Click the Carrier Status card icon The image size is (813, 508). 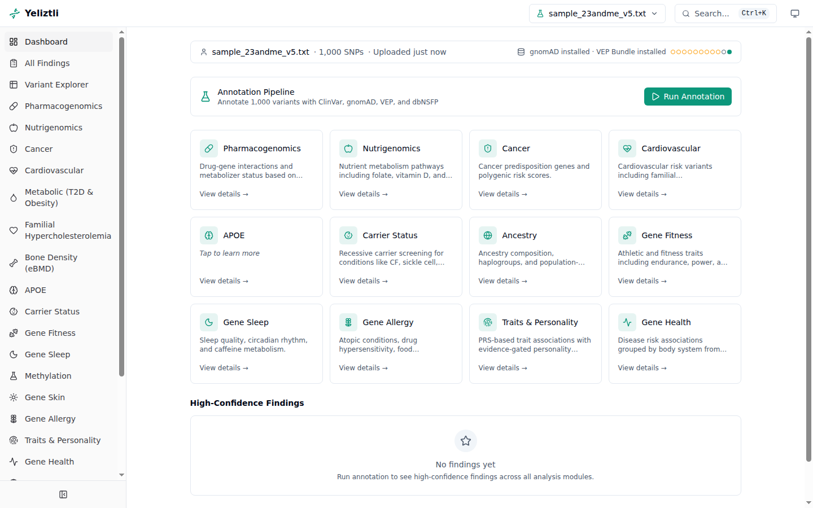click(x=348, y=235)
